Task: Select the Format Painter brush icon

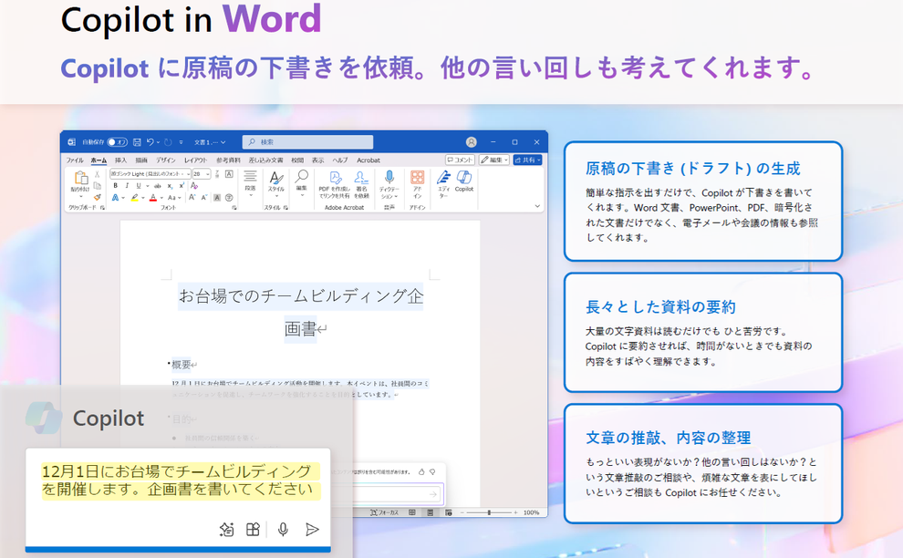Action: click(98, 198)
